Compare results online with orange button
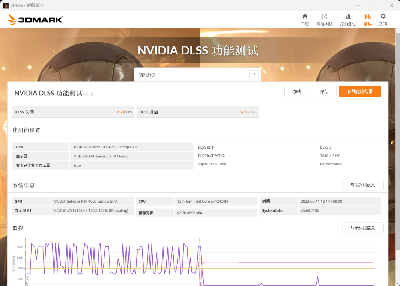This screenshot has height=286, width=400. click(x=360, y=91)
